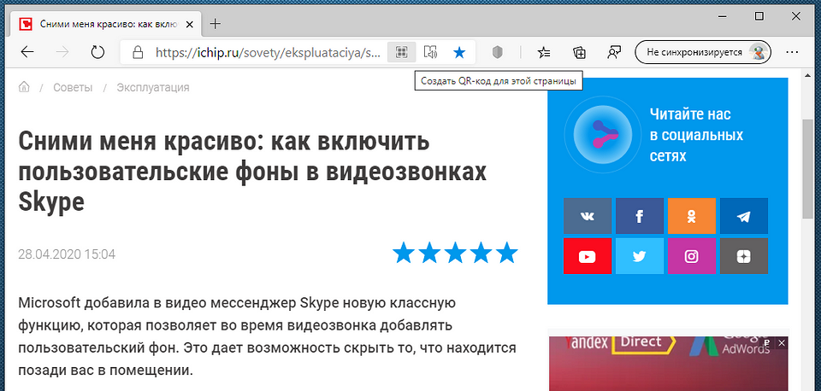
Task: Go back to the previous page
Action: 27,52
